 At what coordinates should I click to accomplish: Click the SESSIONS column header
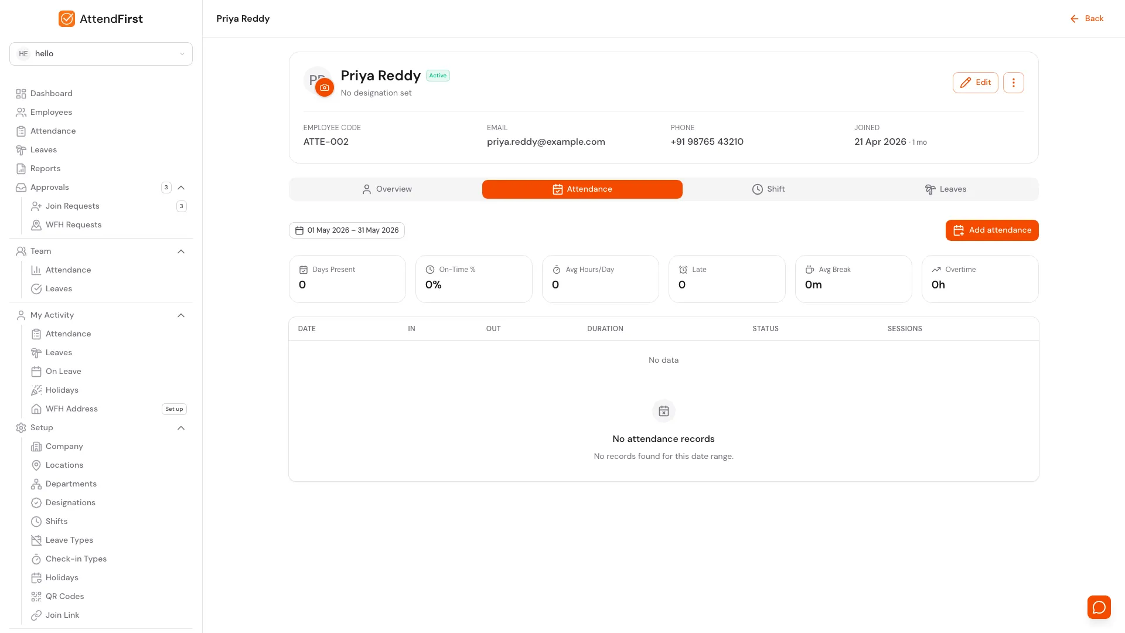pyautogui.click(x=905, y=329)
